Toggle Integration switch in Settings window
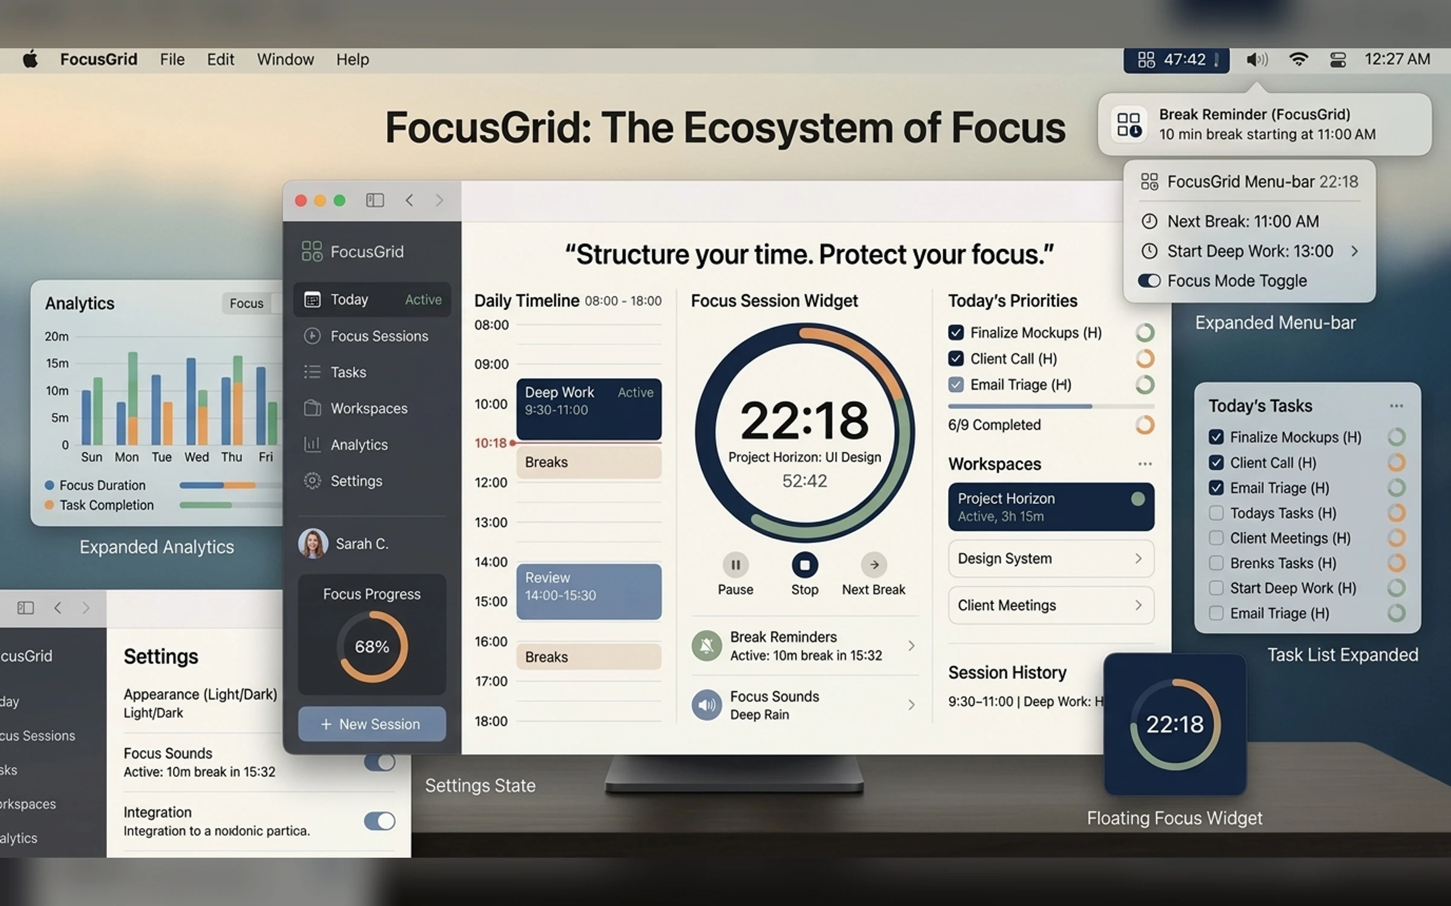 coord(380,821)
